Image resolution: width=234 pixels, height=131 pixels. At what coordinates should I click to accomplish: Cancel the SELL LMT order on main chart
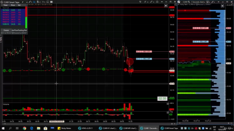137,59
